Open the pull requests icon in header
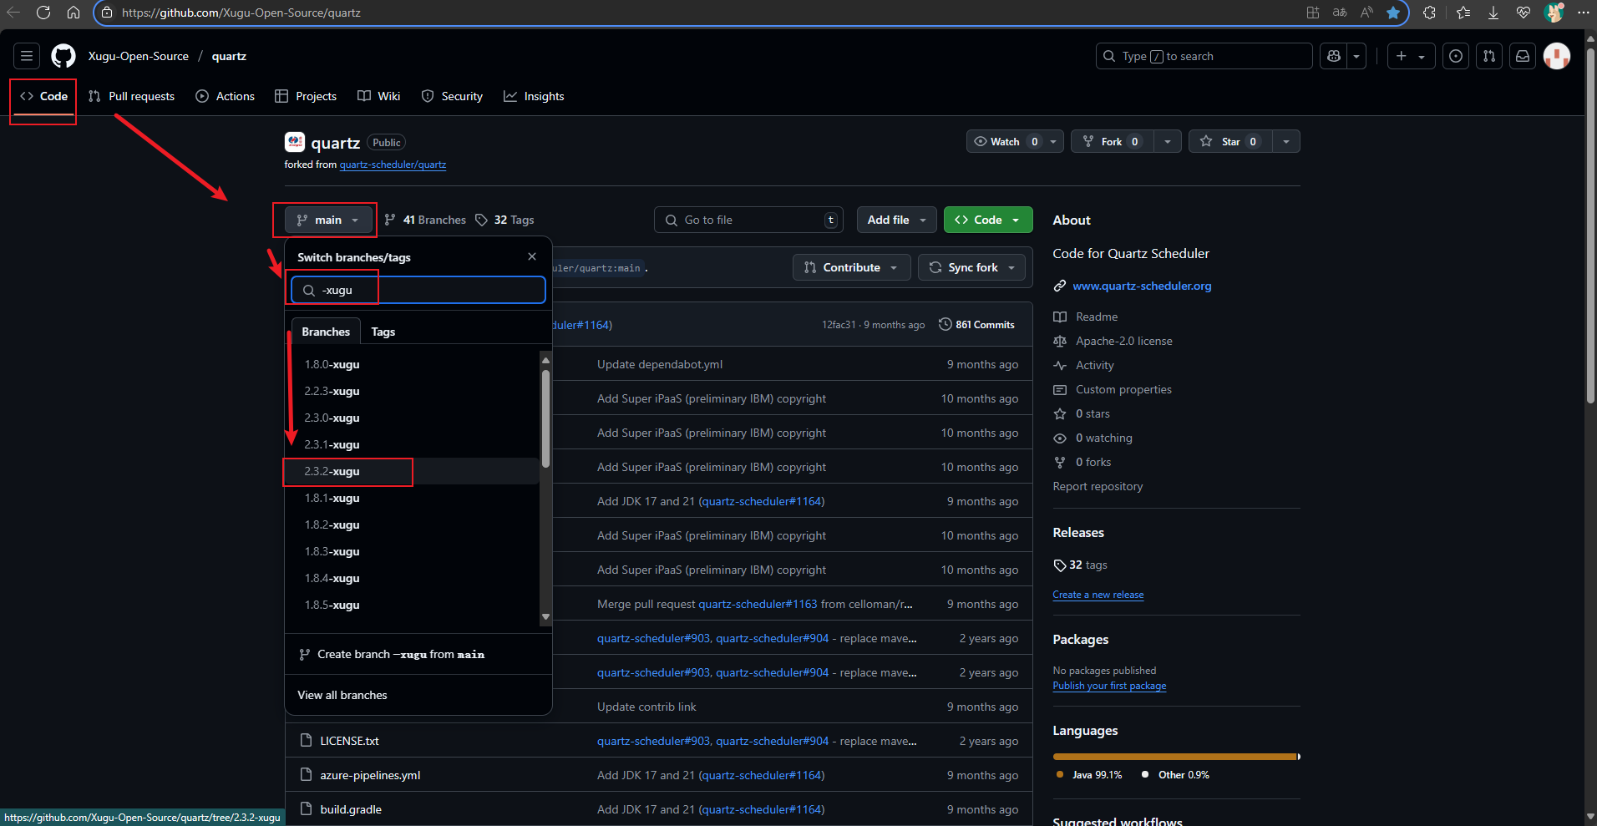Image resolution: width=1597 pixels, height=826 pixels. (1489, 56)
